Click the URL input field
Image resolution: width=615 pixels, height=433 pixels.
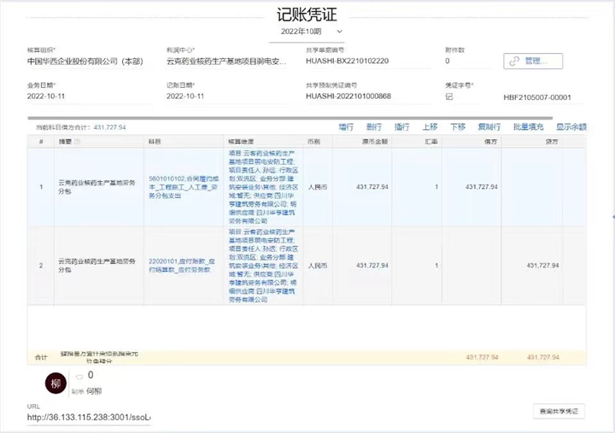[x=89, y=418]
